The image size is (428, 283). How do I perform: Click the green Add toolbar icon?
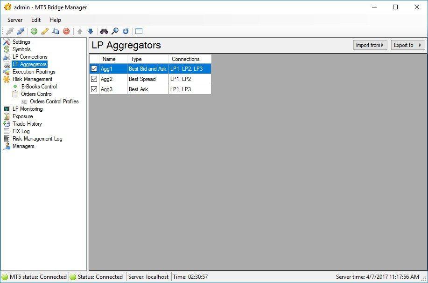click(x=34, y=31)
